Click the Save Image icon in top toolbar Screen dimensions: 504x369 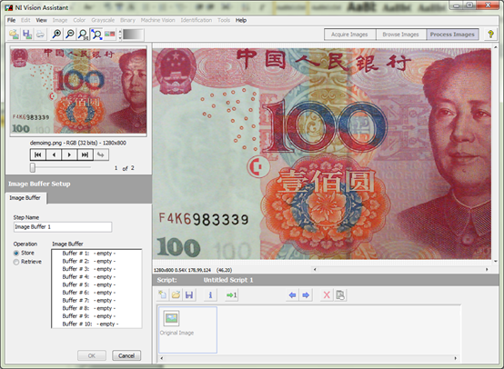(x=27, y=34)
